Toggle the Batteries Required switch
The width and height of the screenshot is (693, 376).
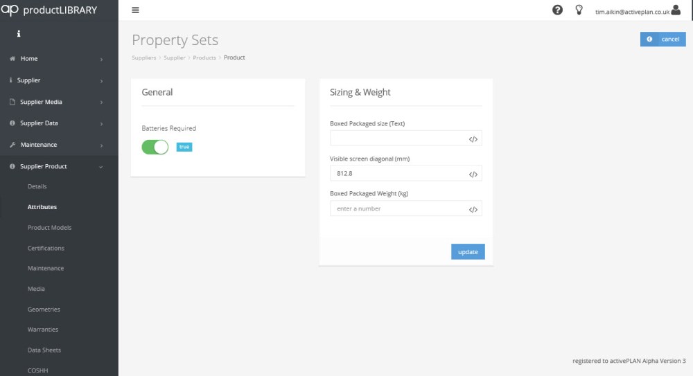click(x=155, y=147)
